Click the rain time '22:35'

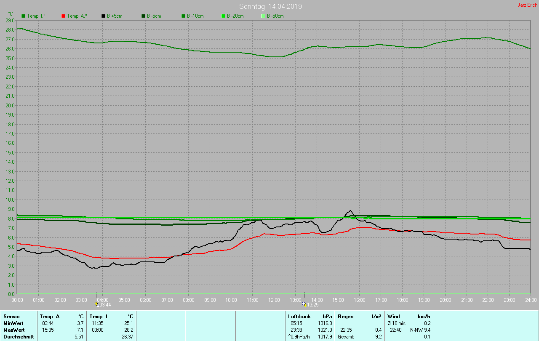click(x=346, y=330)
